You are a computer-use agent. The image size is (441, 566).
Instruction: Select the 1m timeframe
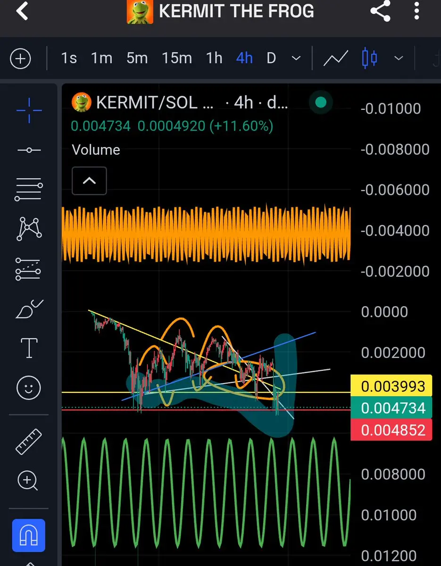[101, 58]
